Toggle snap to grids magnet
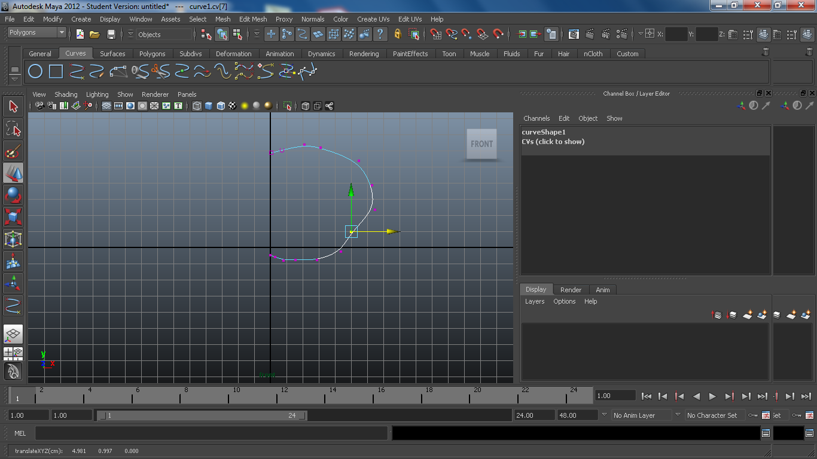 [x=436, y=34]
